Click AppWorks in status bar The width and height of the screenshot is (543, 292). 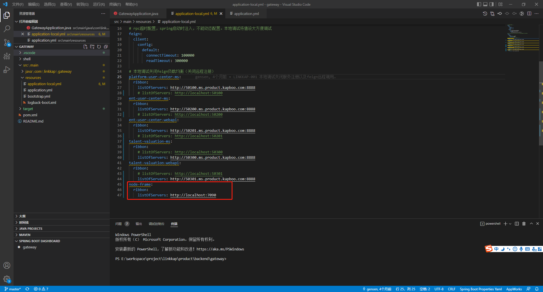coord(514,289)
